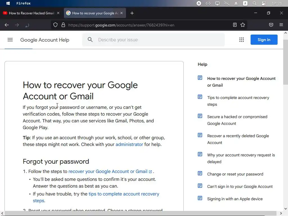Screen dimensions: 288x216
Task: Open sidebar article How to recover your Google Account
Action: (x=241, y=82)
